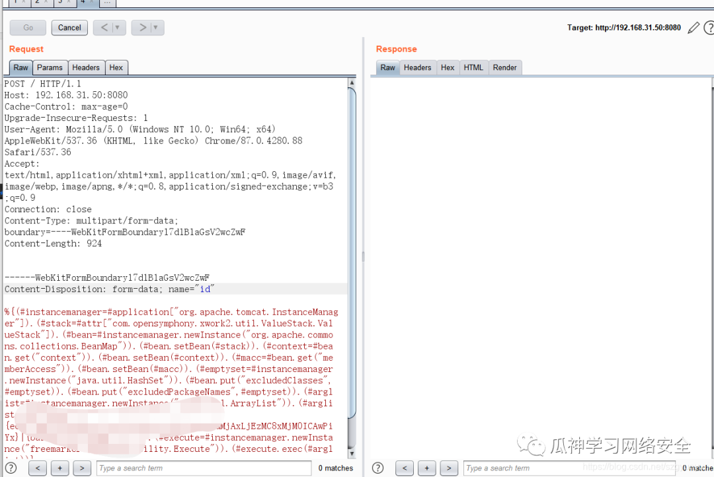Click the Target URL label

pos(624,28)
